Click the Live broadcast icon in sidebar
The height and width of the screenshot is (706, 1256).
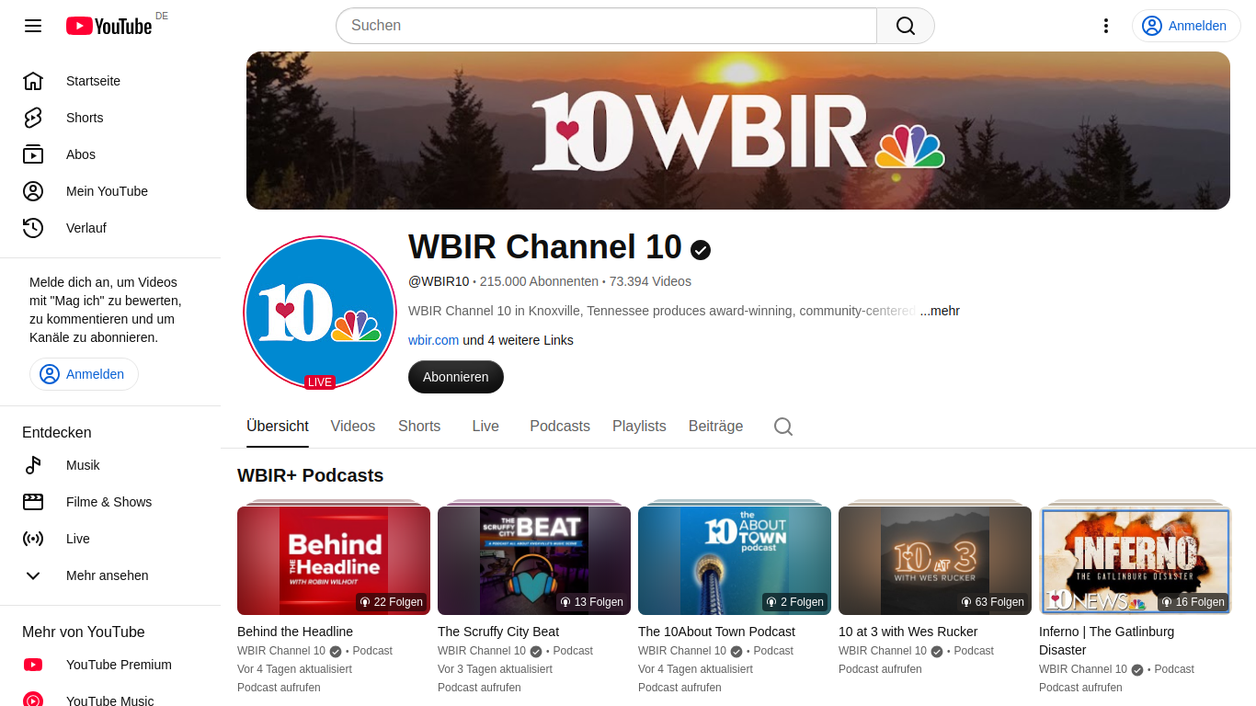(33, 539)
